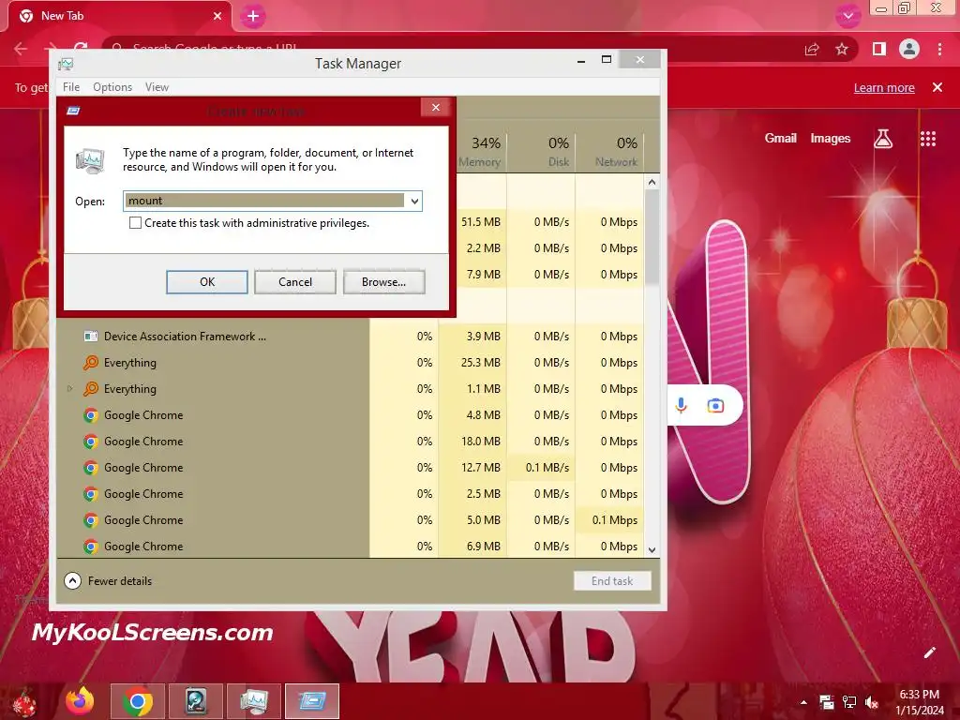Click the Search Labs flask icon

[x=883, y=139]
